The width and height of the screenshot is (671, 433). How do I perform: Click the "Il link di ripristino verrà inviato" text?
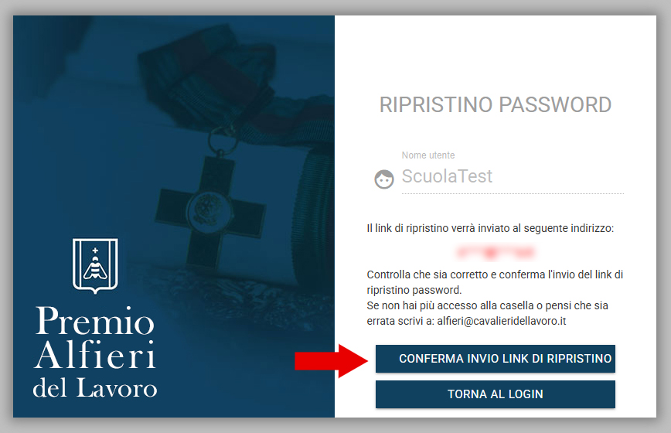point(490,228)
